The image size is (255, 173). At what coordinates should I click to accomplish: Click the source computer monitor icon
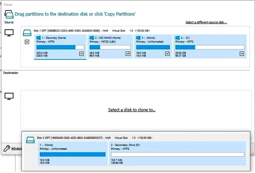9,33
